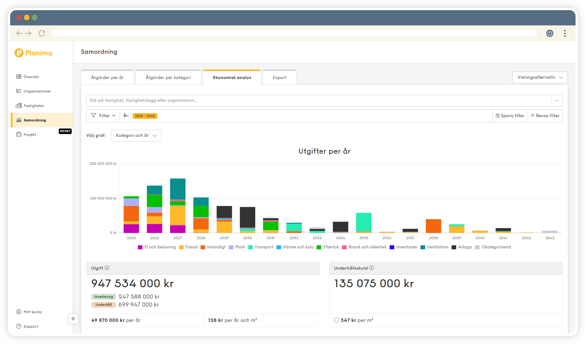Collapse the sidebar with double-chevron icon
Viewport: 586px width, 344px height.
click(x=73, y=318)
